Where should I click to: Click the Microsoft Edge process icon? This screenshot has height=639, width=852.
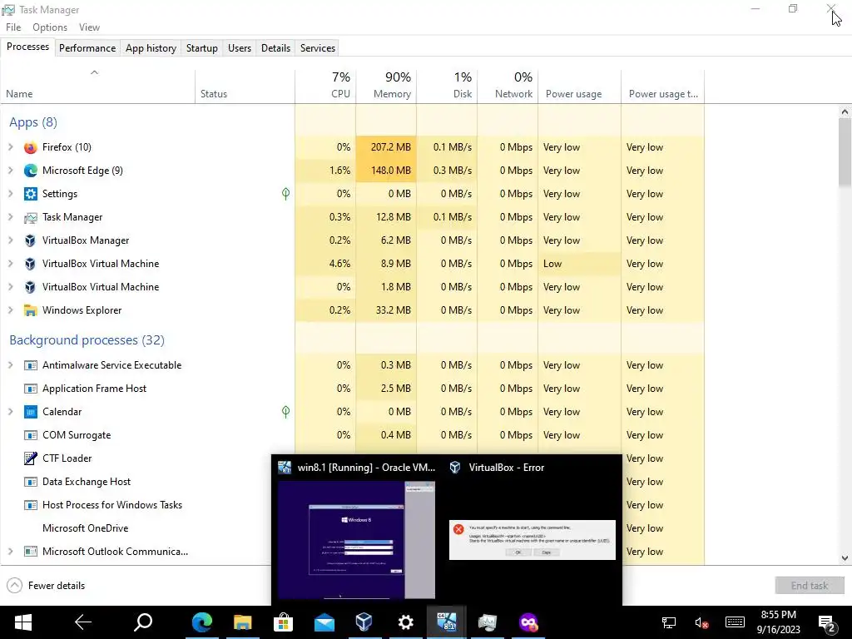pos(31,171)
